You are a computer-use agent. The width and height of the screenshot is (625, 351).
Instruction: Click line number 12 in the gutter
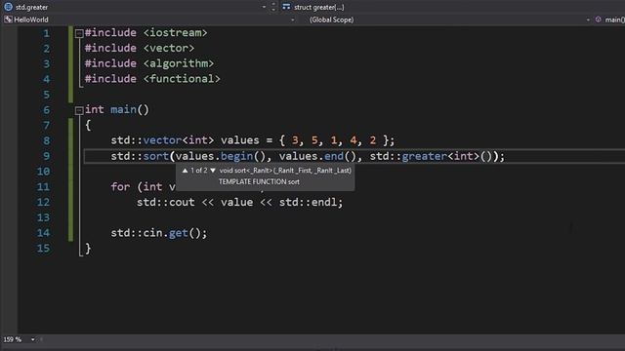click(43, 202)
